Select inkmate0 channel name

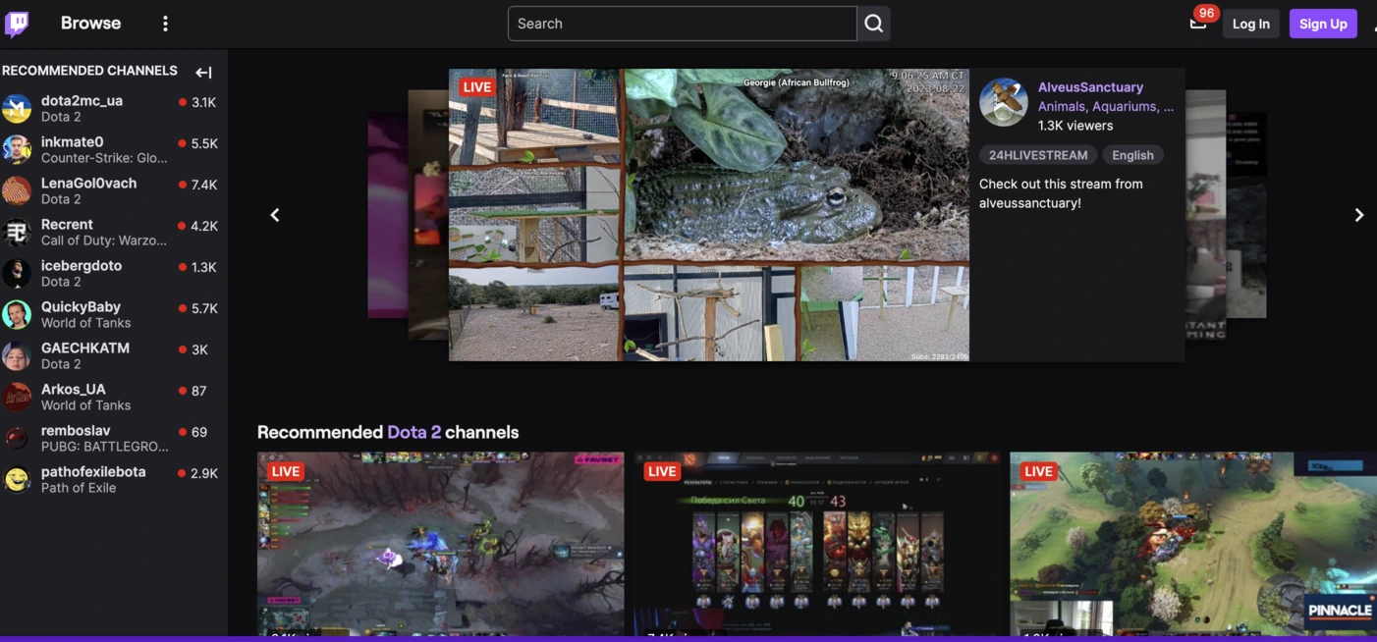(x=72, y=142)
